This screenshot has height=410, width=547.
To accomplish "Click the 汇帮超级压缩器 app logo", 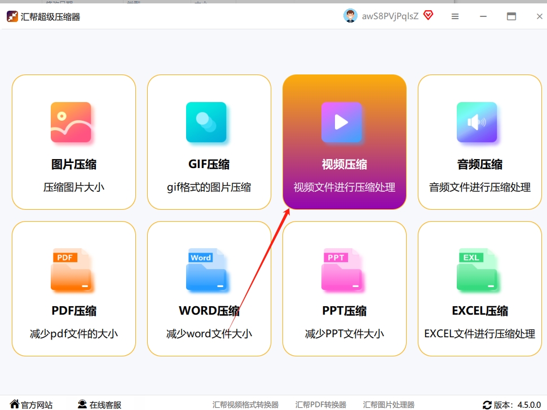I will (12, 16).
